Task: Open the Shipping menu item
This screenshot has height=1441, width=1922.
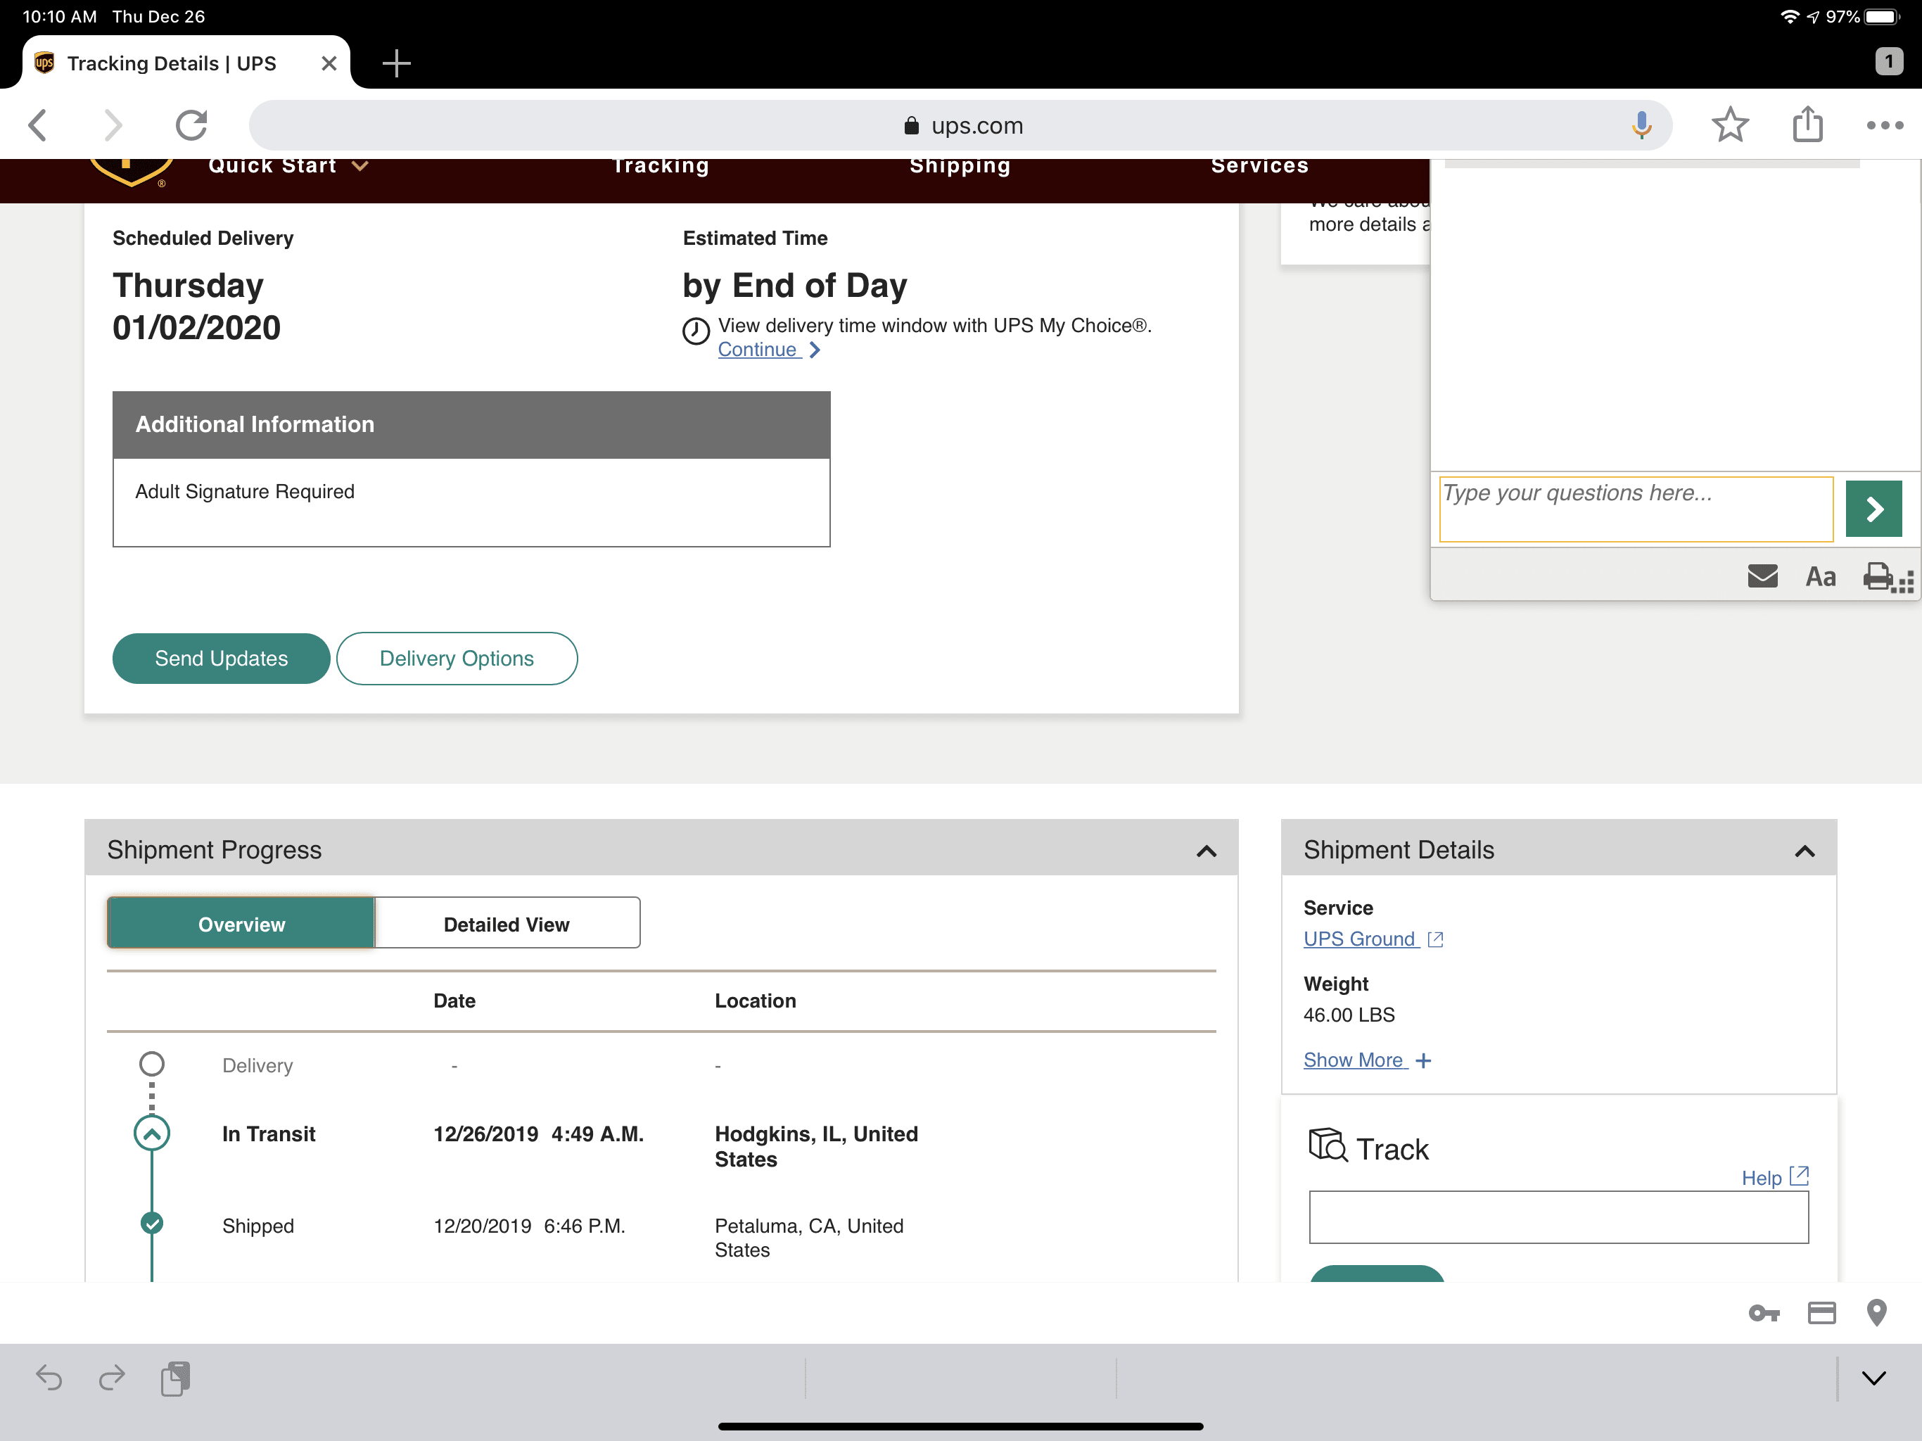Action: point(960,166)
